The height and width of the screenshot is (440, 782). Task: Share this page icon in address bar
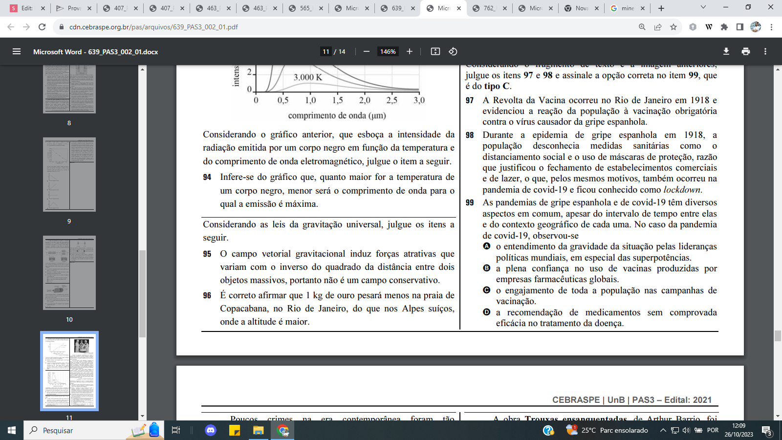pos(658,27)
